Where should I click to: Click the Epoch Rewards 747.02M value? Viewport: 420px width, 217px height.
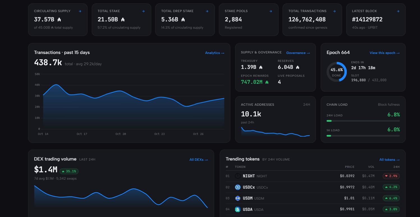(255, 82)
